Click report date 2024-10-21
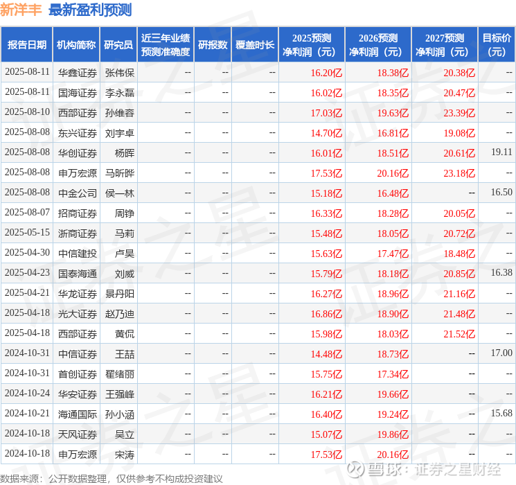 pyautogui.click(x=27, y=413)
